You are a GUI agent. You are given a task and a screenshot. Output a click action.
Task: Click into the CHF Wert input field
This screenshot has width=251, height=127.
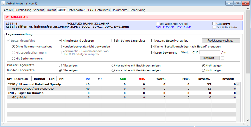209,52
